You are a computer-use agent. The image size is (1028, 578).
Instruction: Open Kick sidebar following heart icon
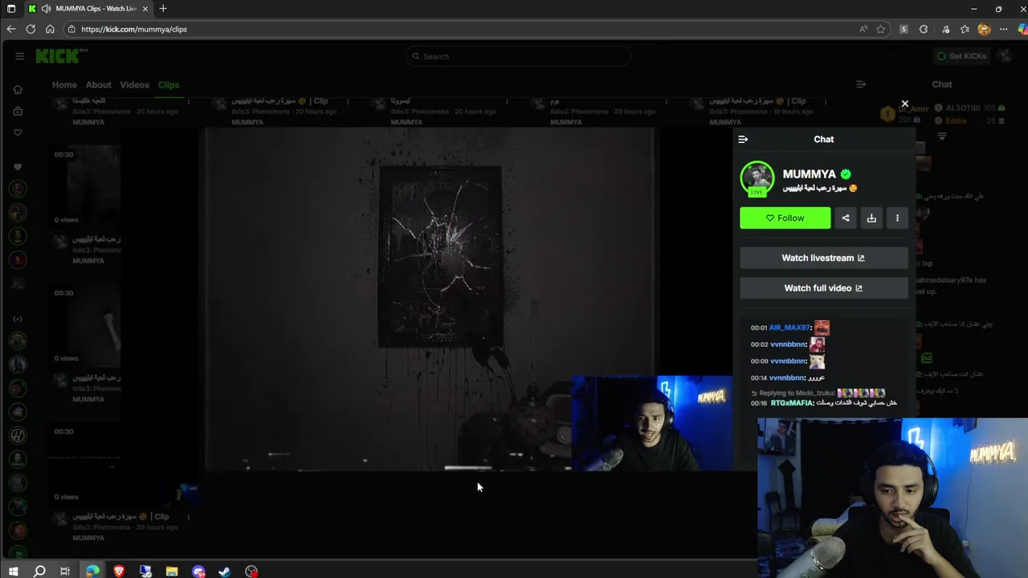18,132
